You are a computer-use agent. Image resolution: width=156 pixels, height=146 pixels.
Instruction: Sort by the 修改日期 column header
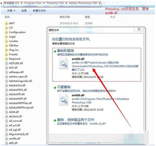click(65, 17)
